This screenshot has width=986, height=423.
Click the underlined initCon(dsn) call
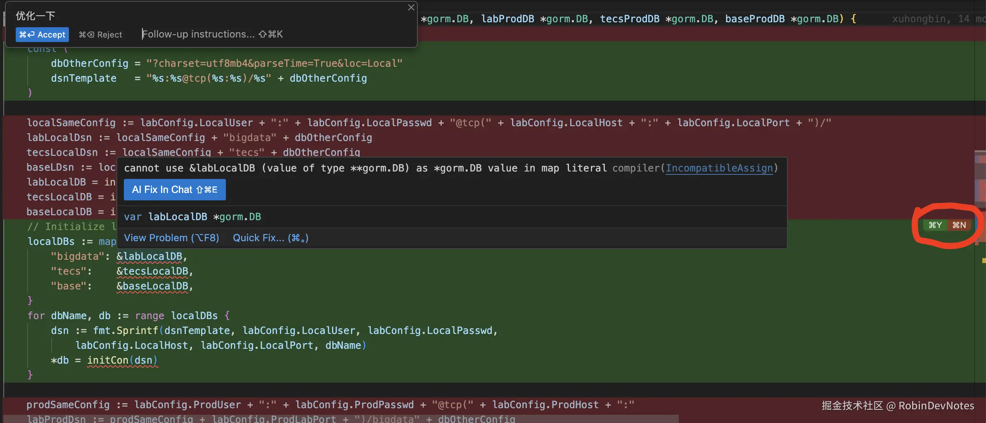point(123,360)
